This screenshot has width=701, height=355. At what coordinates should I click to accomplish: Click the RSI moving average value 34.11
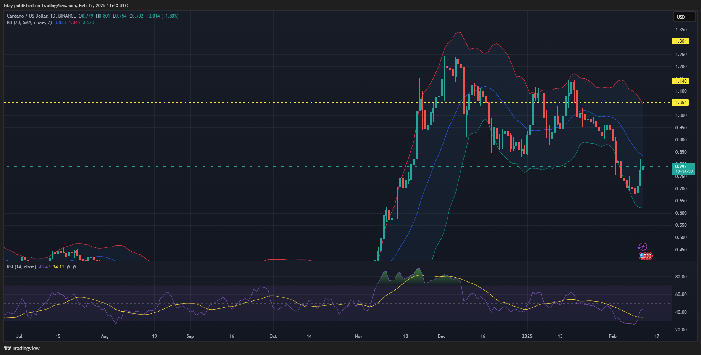[x=58, y=267]
